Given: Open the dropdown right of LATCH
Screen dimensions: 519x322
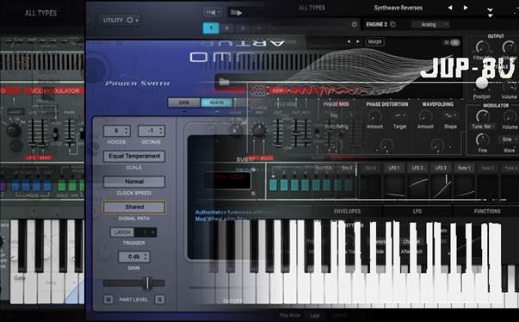Looking at the screenshot, I should pyautogui.click(x=145, y=232).
